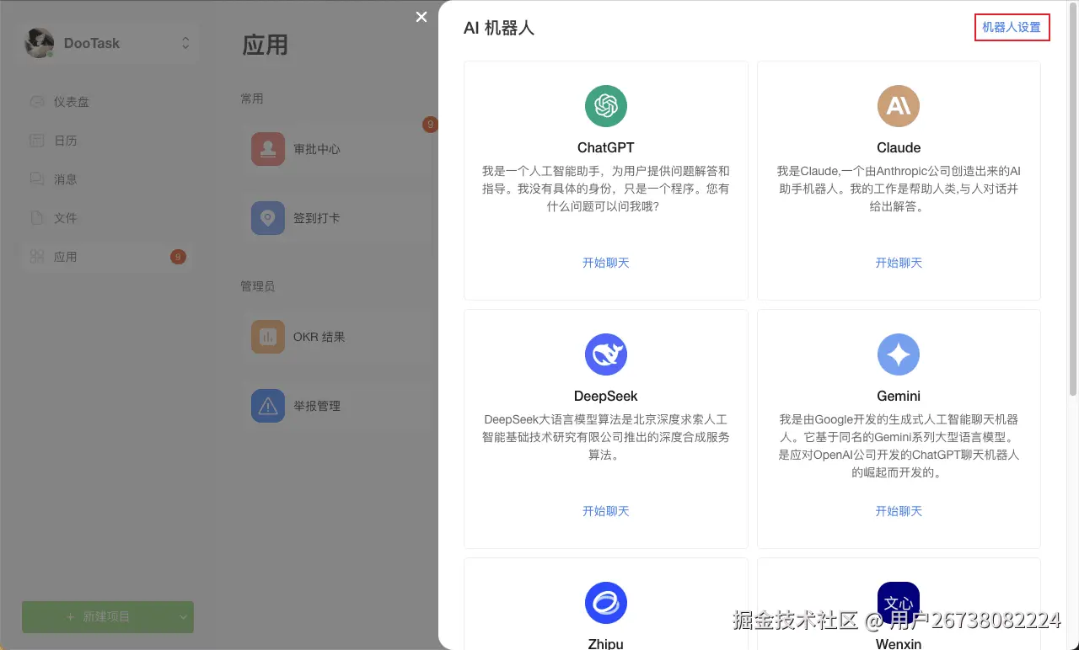
Task: Open the 审批中心 app label
Action: pyautogui.click(x=317, y=149)
